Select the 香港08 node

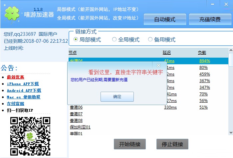point(76,121)
